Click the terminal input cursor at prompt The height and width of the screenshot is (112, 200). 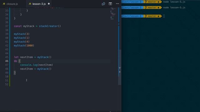tap(164, 16)
